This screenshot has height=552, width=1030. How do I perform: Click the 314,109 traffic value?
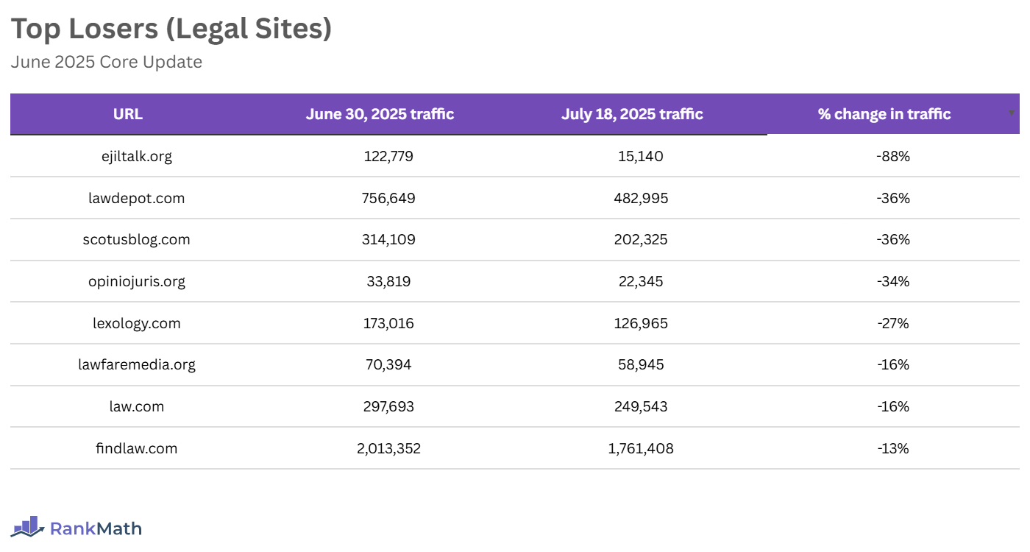(x=388, y=239)
